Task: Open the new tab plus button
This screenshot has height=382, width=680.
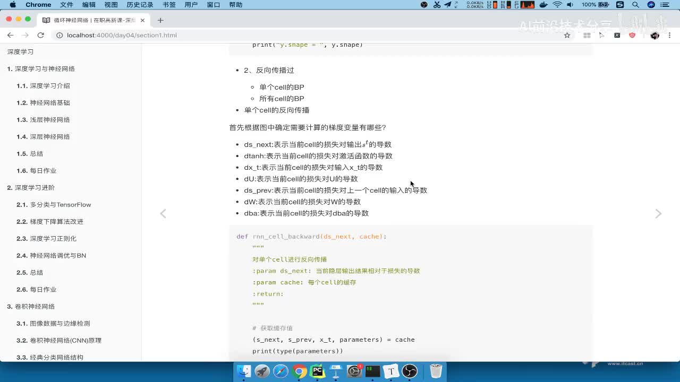Action: pos(160,20)
